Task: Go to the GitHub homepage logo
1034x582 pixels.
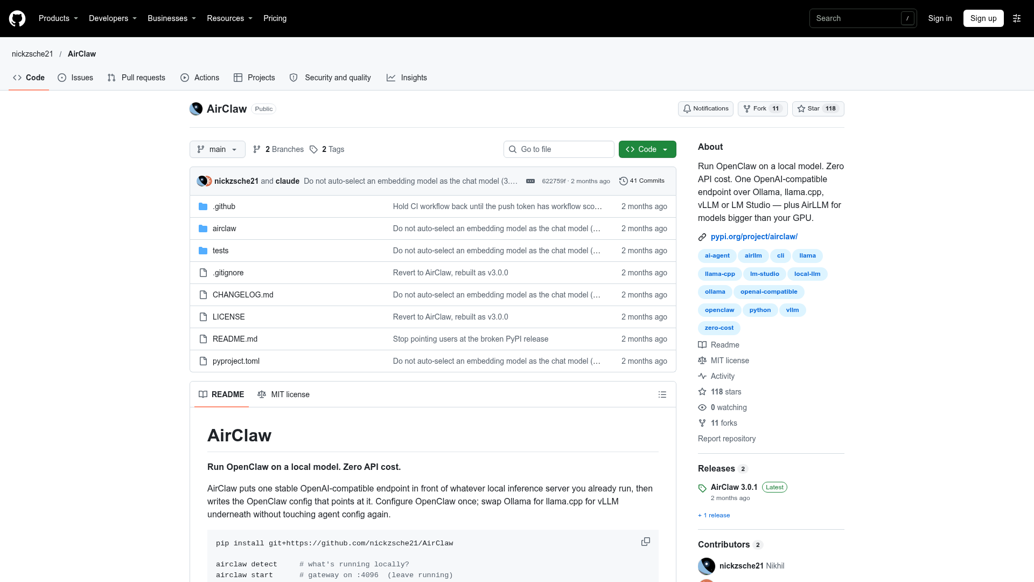Action: (17, 18)
